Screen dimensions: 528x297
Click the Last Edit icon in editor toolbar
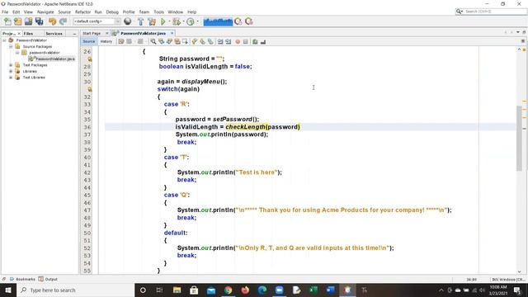tap(121, 42)
